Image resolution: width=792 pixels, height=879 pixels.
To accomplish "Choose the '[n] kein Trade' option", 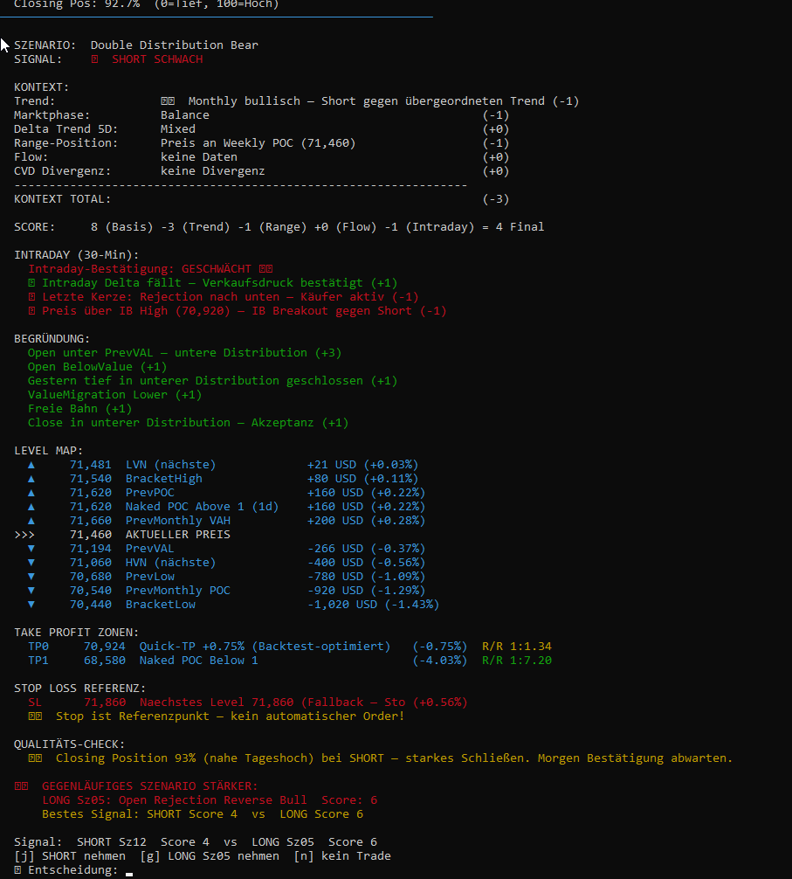I will [x=342, y=856].
